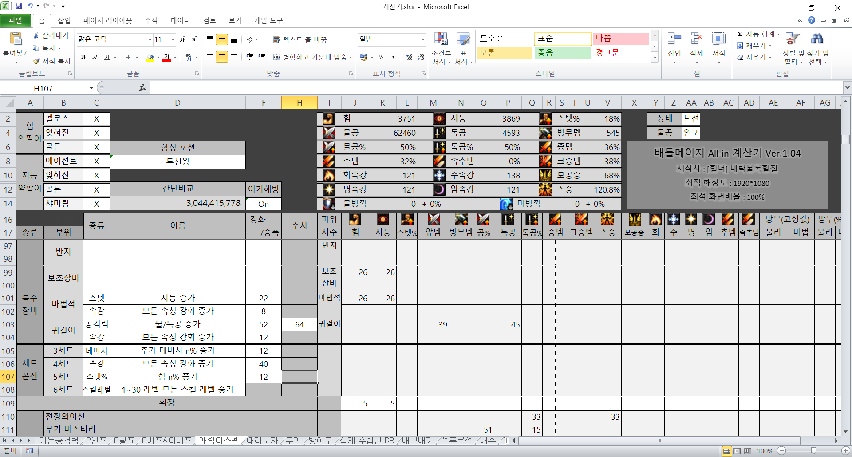Click the 파일 file button
The image size is (852, 457).
pyautogui.click(x=16, y=20)
